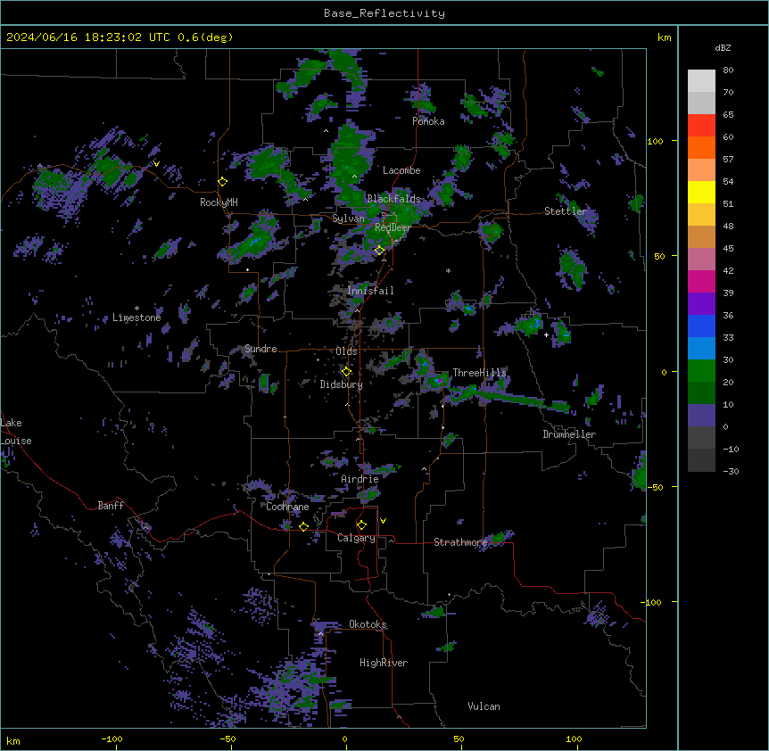
Task: Click the Limestone label
Action: click(x=136, y=318)
